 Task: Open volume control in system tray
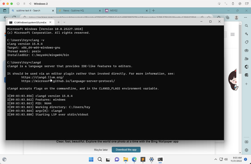pos(226,159)
